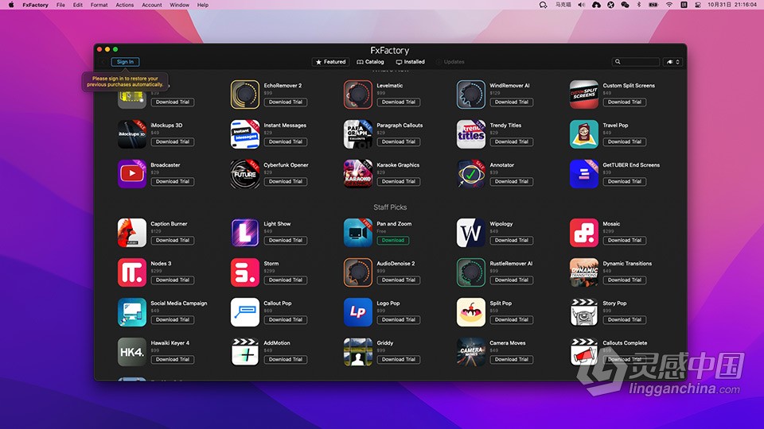764x429 pixels.
Task: Click the Annotator checkmark icon
Action: [x=470, y=174]
